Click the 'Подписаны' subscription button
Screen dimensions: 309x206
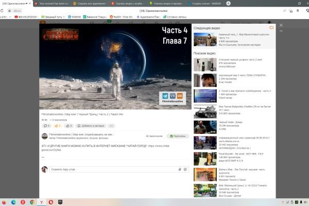pos(178,136)
